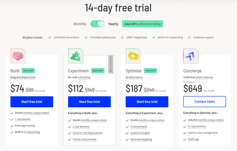Click the A/B testing underlined link
The height and width of the screenshot is (151, 237).
(84, 77)
